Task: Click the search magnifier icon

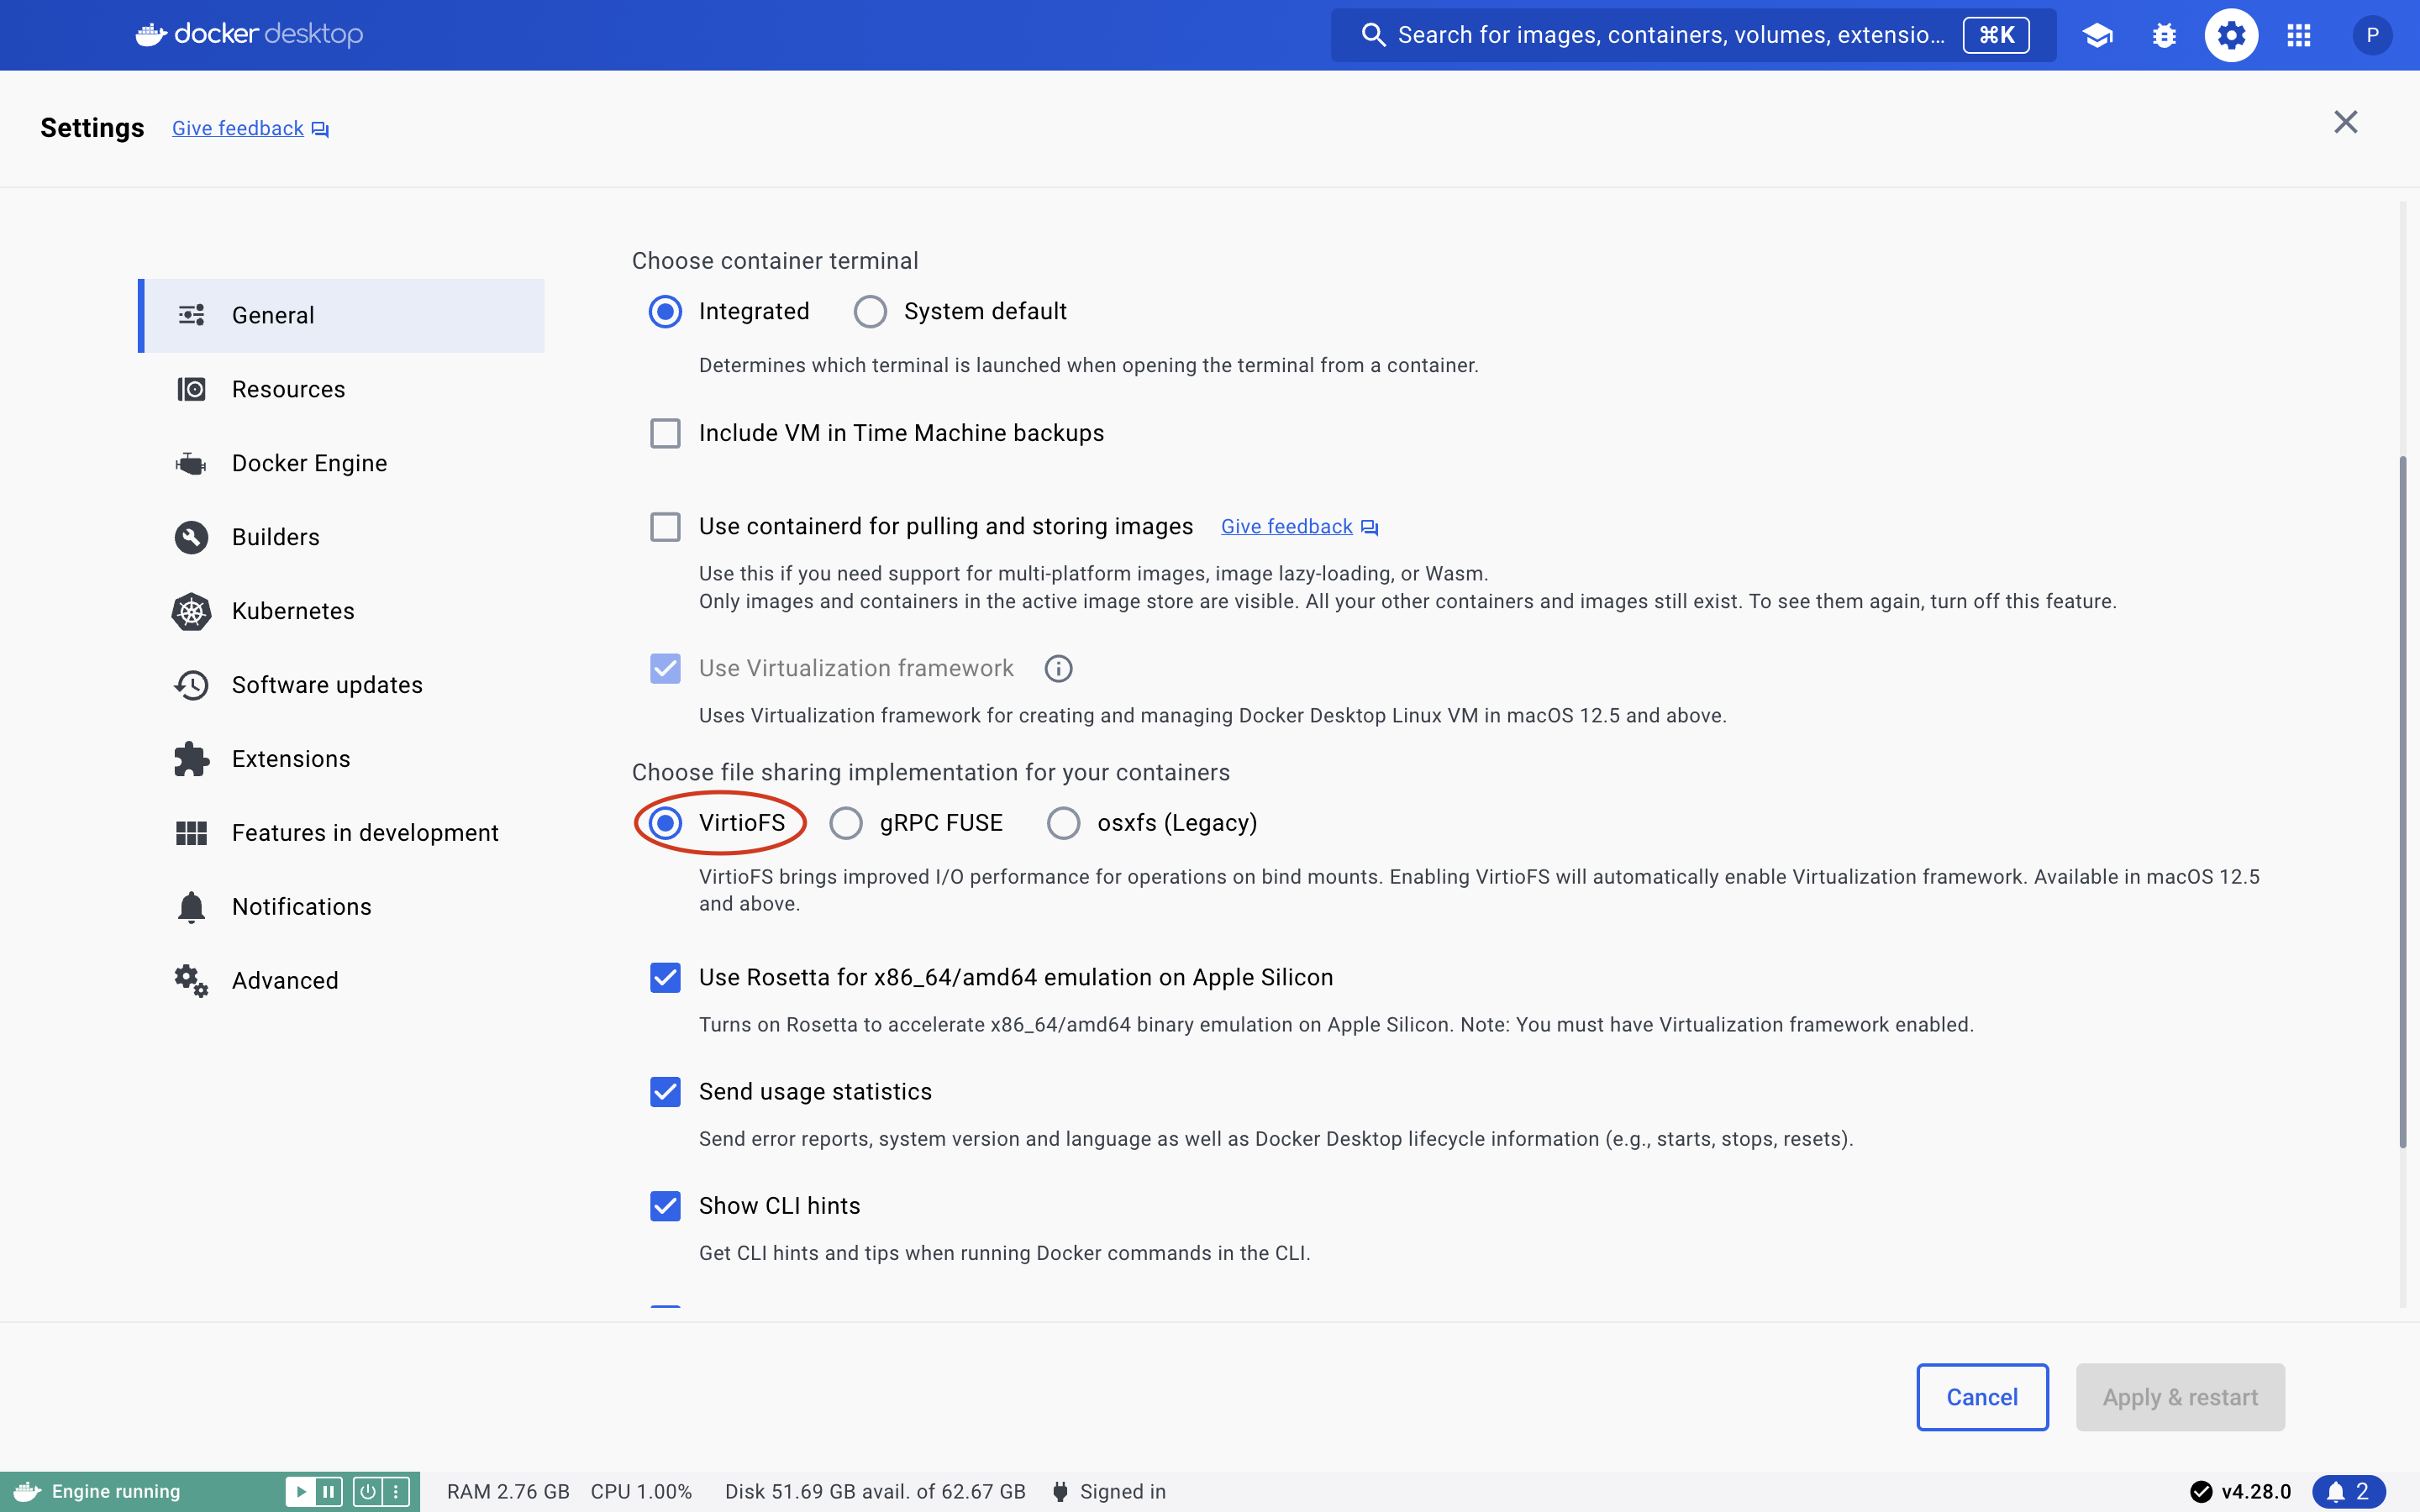Action: 1373,35
